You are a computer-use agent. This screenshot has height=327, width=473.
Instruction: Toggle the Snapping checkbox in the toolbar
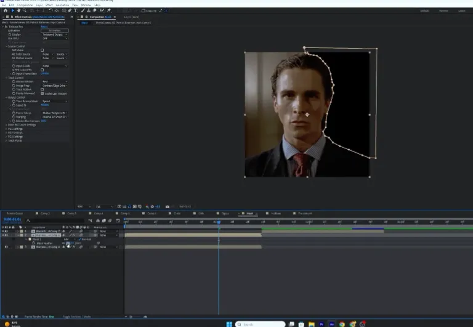pos(144,10)
